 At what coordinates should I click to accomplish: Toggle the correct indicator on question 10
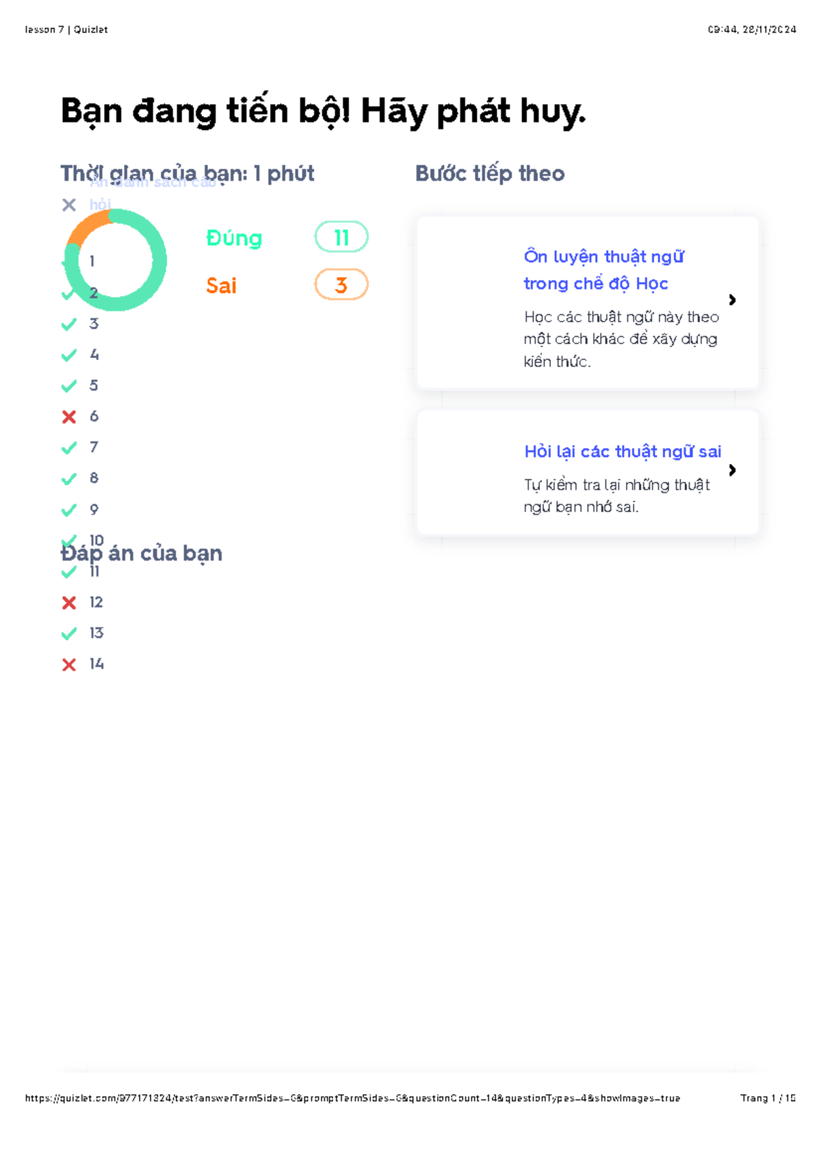coord(68,540)
